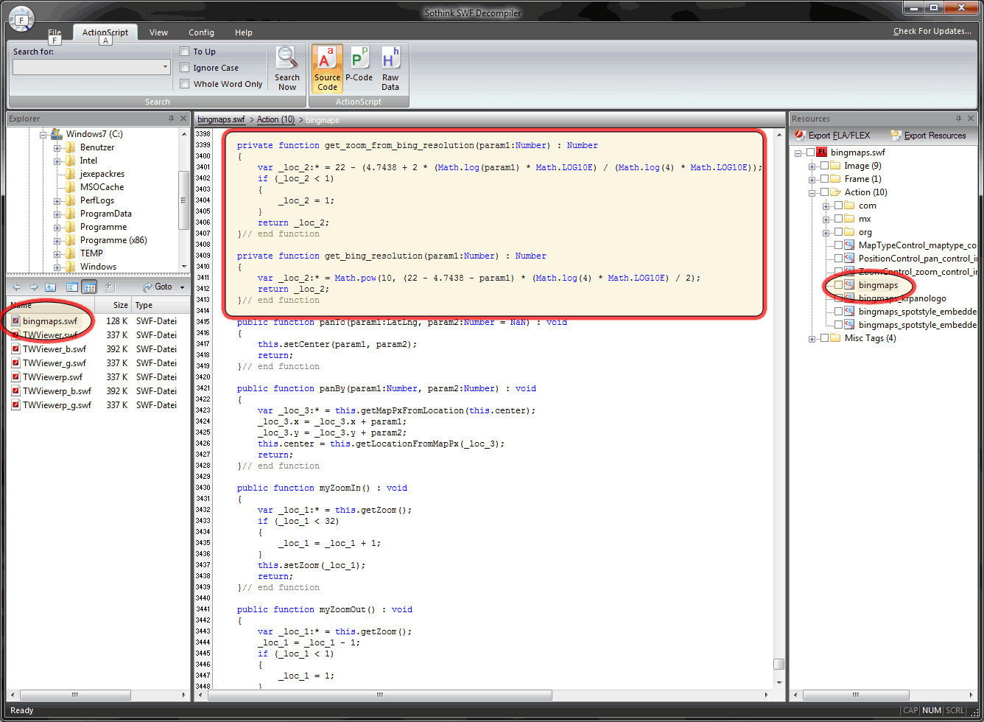Select the ActionScript ribbon tab
The image size is (984, 722).
point(105,32)
